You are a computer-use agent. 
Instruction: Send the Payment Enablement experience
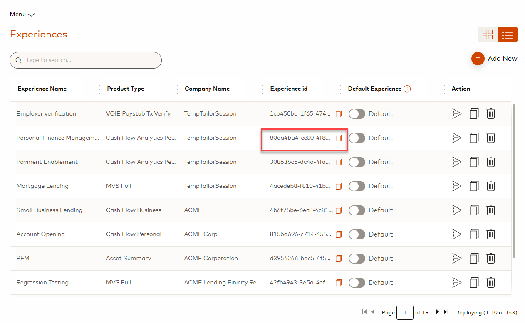pyautogui.click(x=457, y=162)
